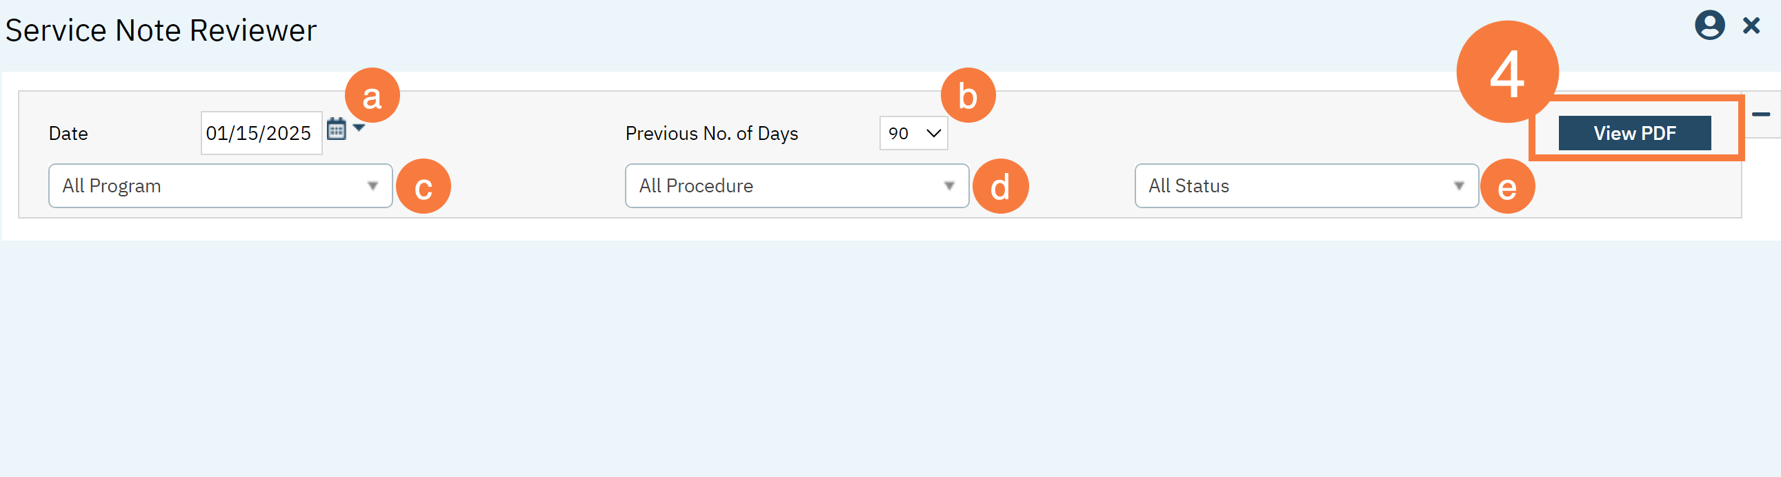Select the All Status dropdown
The height and width of the screenshot is (477, 1781).
(1305, 185)
